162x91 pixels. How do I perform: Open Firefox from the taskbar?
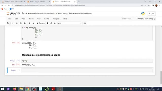[x=15, y=89]
